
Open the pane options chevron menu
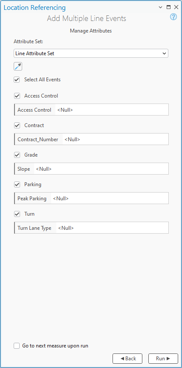click(161, 7)
